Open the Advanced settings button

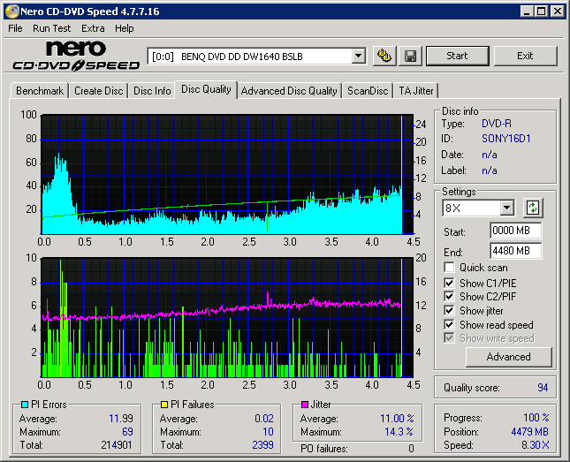pos(508,357)
